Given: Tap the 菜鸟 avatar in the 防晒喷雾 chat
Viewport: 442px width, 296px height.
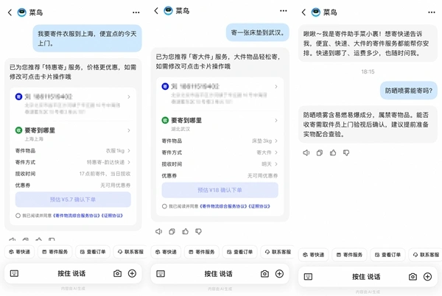Looking at the screenshot, I should 316,13.
